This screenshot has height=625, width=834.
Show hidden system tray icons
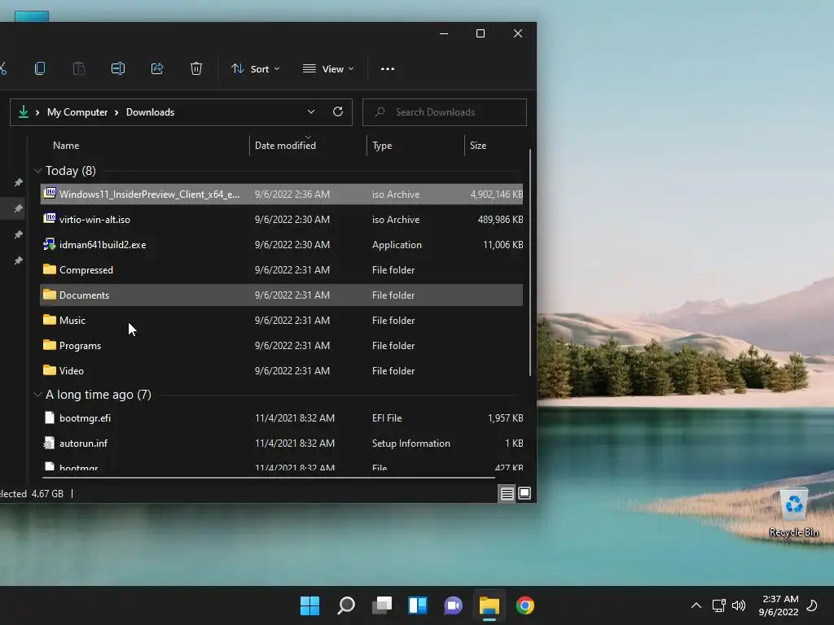coord(696,605)
